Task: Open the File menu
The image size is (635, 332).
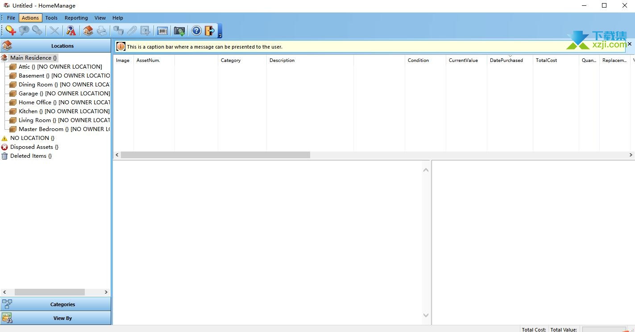Action: pos(11,18)
